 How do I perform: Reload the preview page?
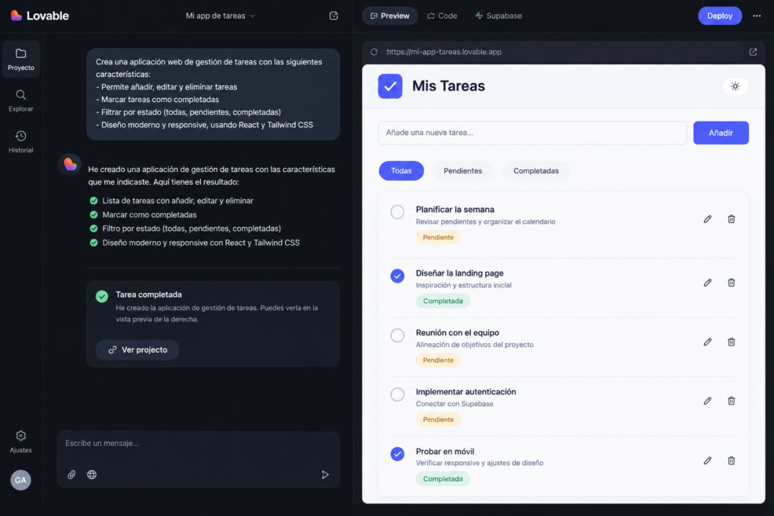click(374, 52)
